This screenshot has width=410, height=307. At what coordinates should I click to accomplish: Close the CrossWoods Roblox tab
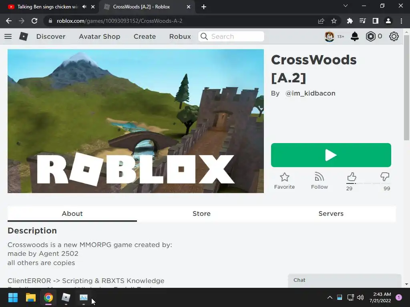coord(189,7)
